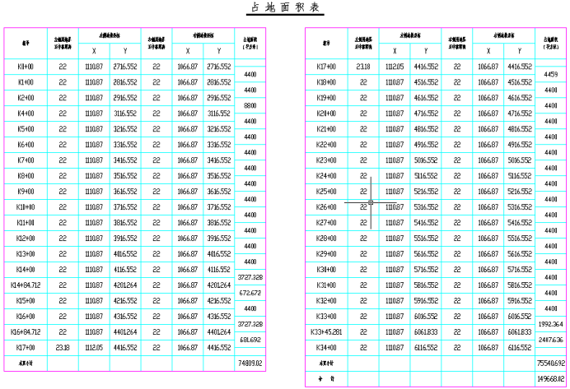Select the left table subtotal 74809.02

pyautogui.click(x=250, y=364)
